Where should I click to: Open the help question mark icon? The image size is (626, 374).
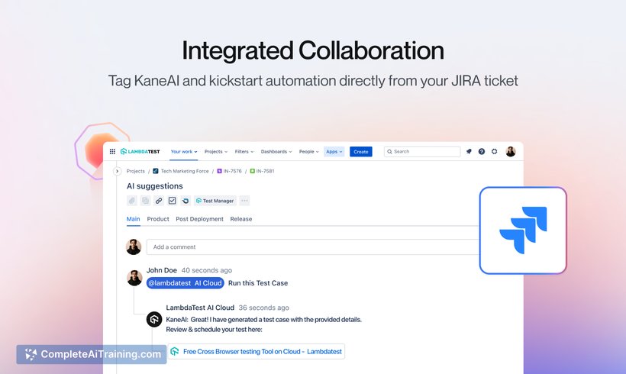tap(482, 152)
